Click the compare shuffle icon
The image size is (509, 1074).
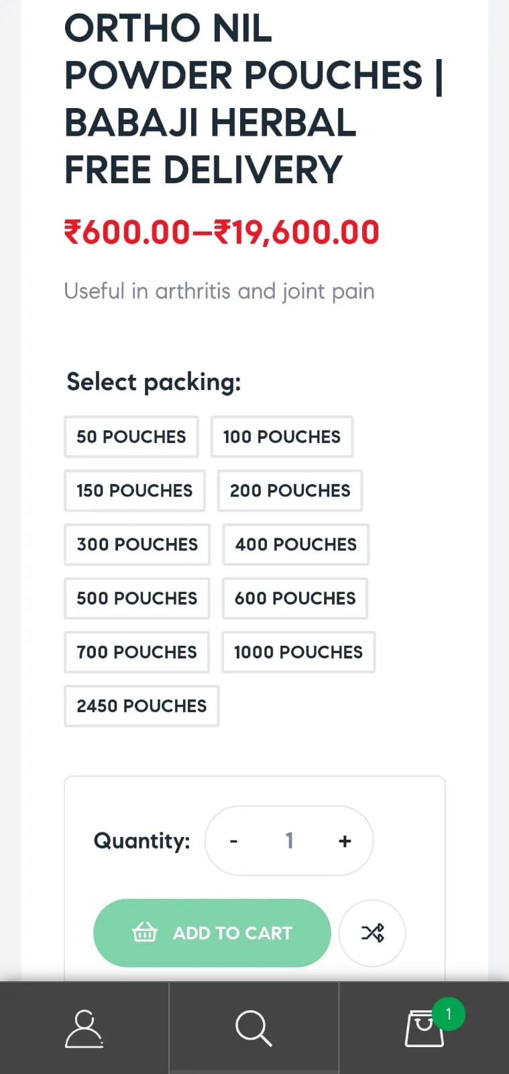(x=372, y=933)
